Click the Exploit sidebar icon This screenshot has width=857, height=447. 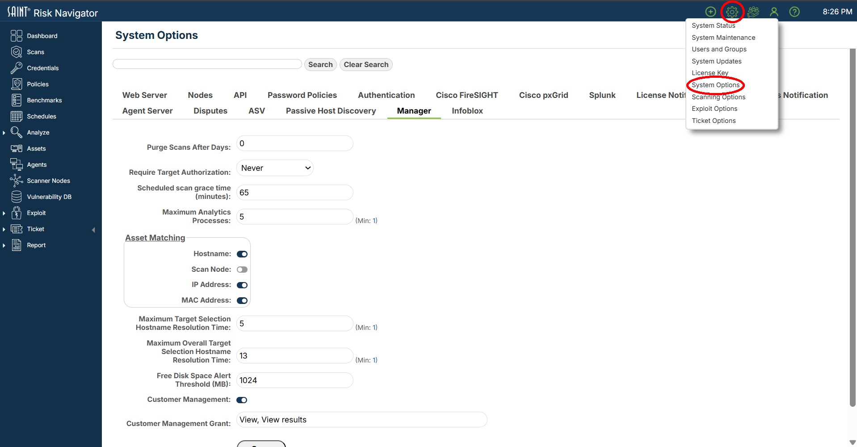(17, 213)
